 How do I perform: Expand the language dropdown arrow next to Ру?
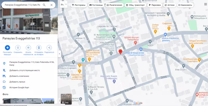pyautogui.click(x=66, y=4)
